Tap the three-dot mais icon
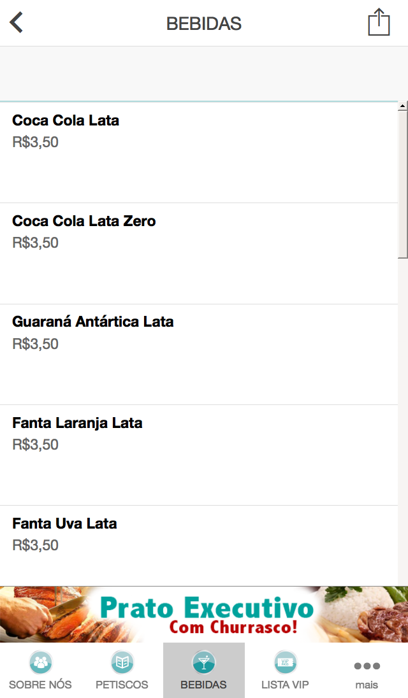The height and width of the screenshot is (698, 408). (x=367, y=666)
